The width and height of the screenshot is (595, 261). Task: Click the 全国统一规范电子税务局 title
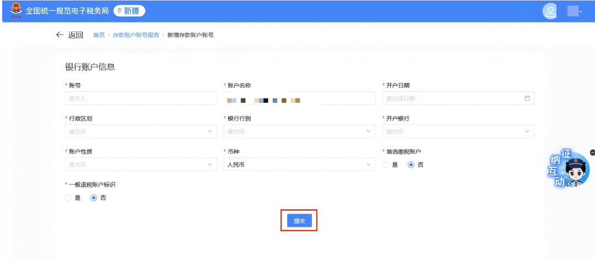click(67, 10)
